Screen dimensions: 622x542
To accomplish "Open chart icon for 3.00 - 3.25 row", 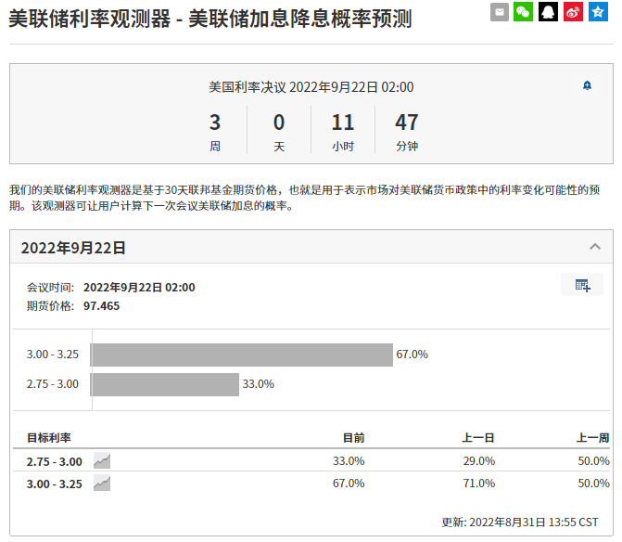I will coord(102,484).
